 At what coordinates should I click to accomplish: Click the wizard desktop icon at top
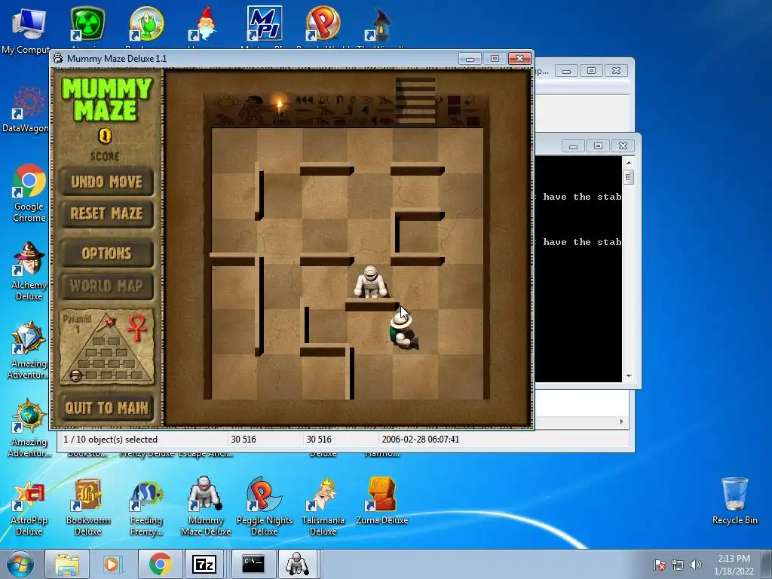(380, 25)
